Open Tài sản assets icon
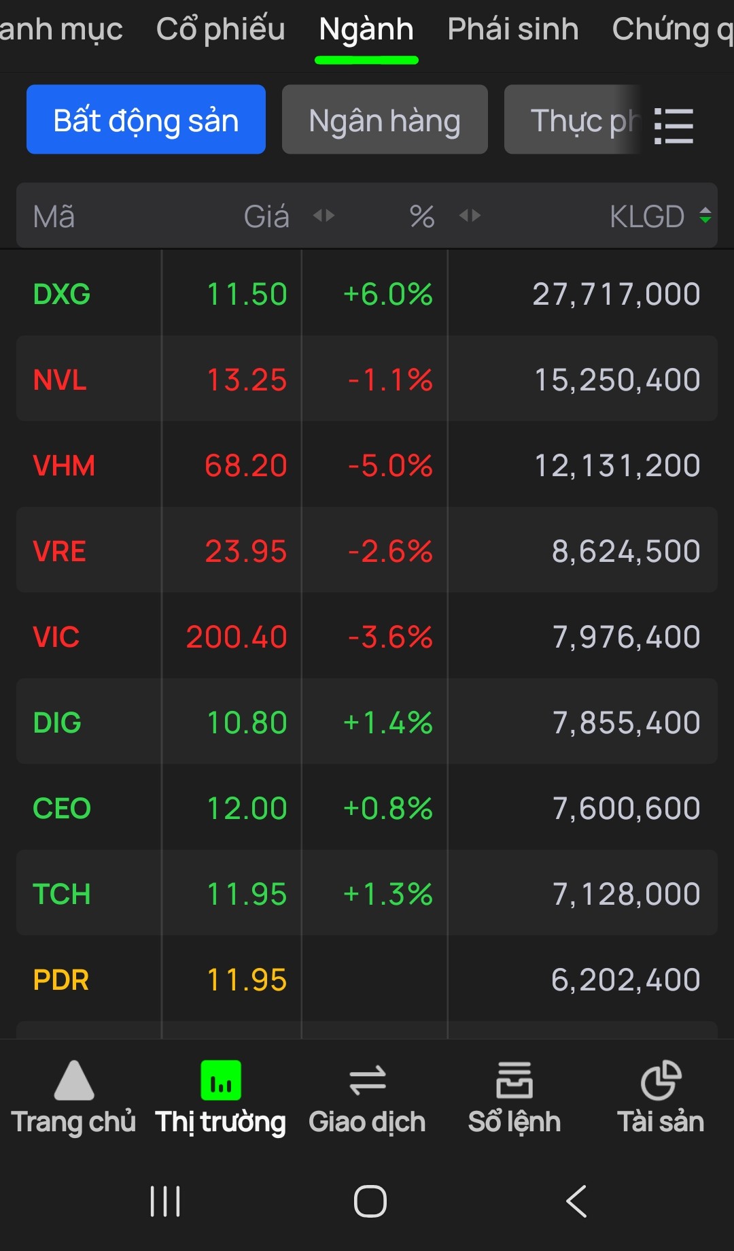Screen dimensions: 734x1251 point(661,1080)
